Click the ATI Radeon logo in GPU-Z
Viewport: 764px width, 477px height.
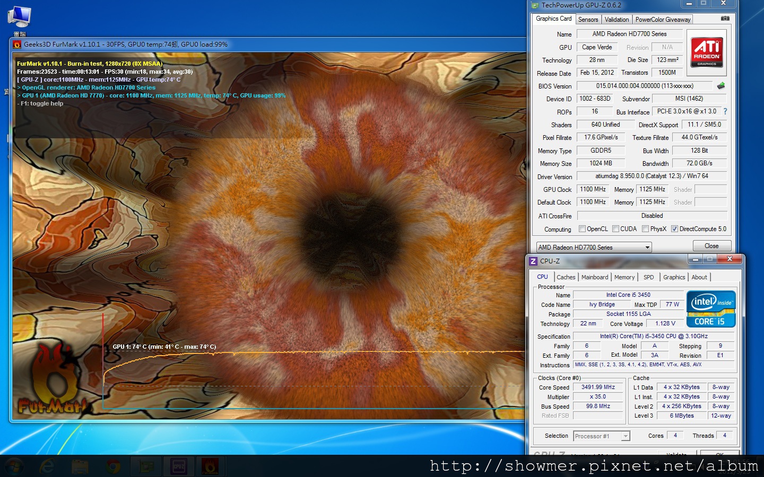[707, 52]
